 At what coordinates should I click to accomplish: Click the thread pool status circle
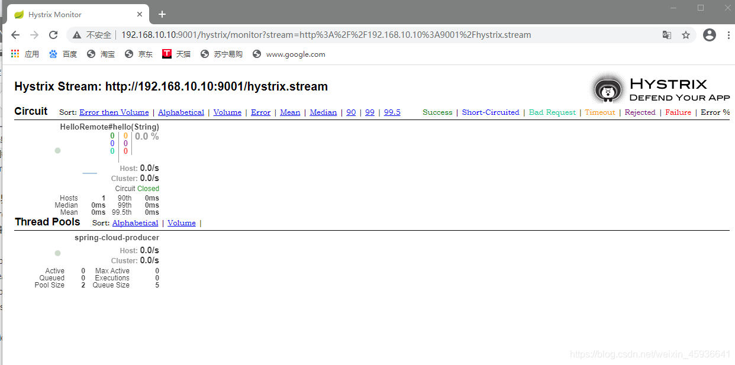click(x=57, y=253)
